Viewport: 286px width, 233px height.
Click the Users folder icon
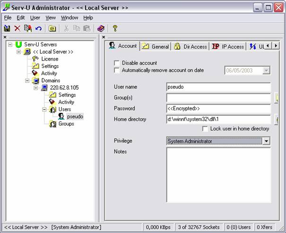pos(53,109)
